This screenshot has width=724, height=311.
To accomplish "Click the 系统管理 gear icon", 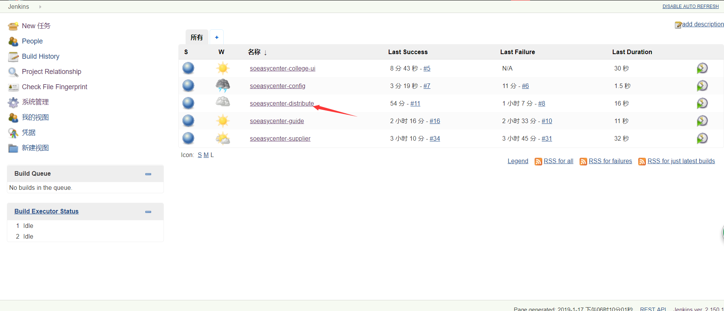I will coord(13,102).
